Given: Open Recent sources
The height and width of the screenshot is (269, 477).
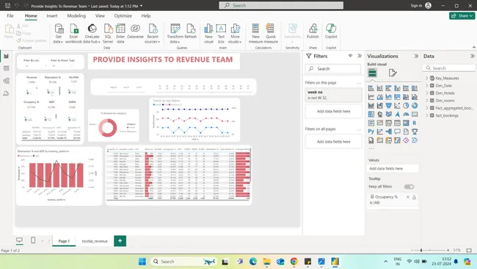Looking at the screenshot, I should point(153,34).
